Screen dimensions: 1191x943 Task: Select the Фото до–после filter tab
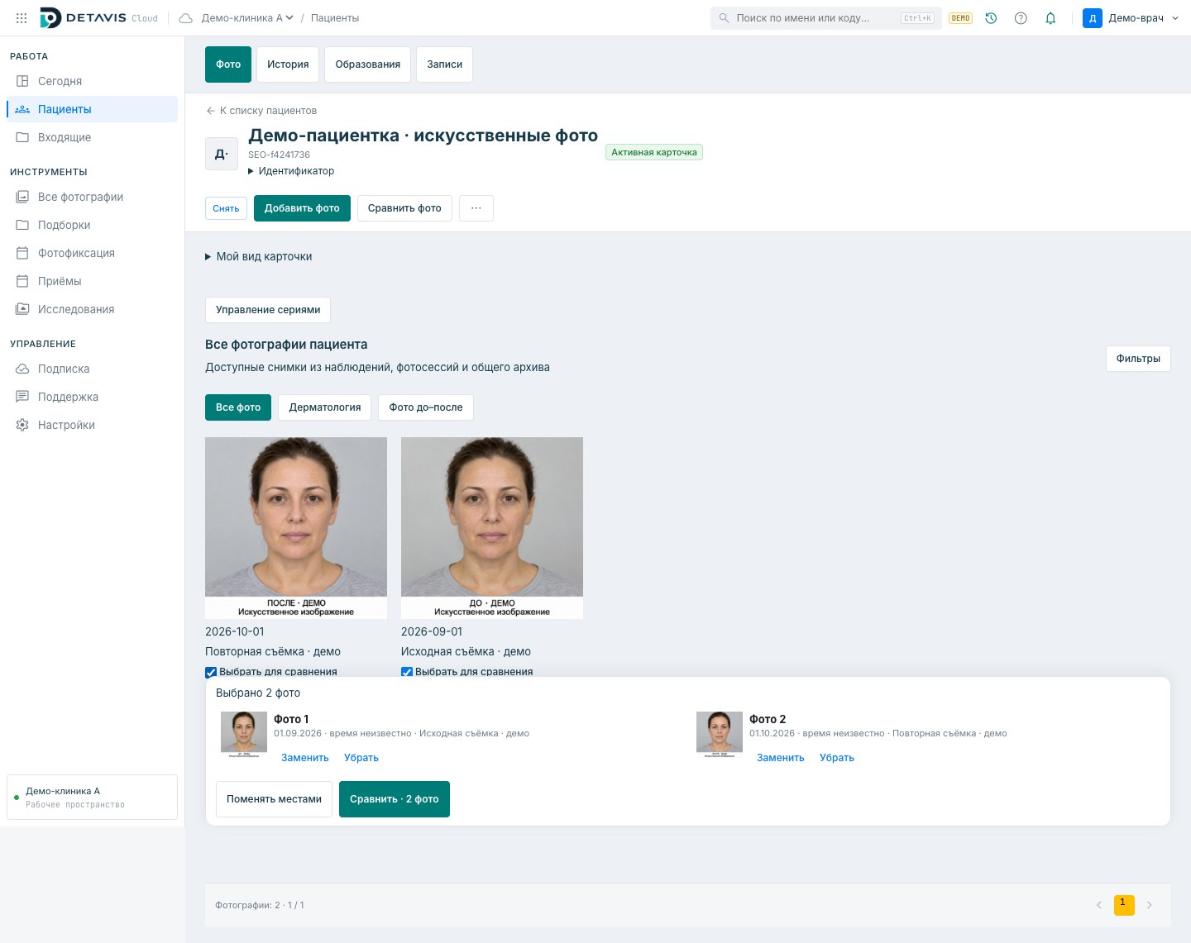[x=426, y=407]
